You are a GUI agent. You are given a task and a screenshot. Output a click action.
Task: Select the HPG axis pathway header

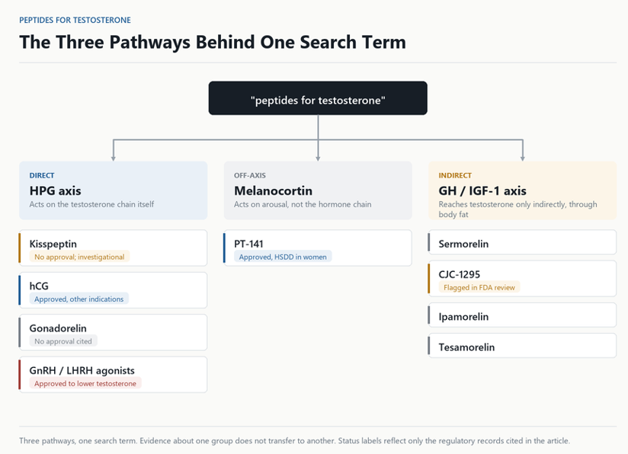click(x=114, y=190)
